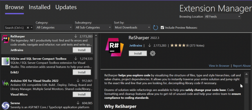Click View In Browser link
Screen dimensions: 252x110
pos(219,66)
